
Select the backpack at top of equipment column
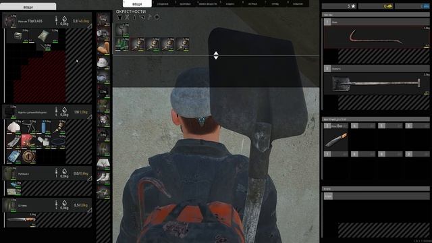(x=103, y=20)
